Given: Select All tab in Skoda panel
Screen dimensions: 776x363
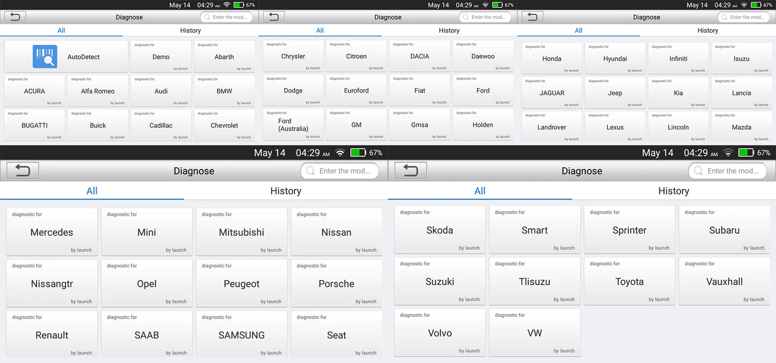Looking at the screenshot, I should point(480,191).
